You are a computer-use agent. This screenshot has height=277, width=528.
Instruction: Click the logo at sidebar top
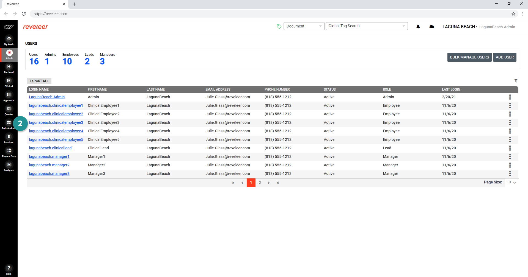pyautogui.click(x=9, y=27)
